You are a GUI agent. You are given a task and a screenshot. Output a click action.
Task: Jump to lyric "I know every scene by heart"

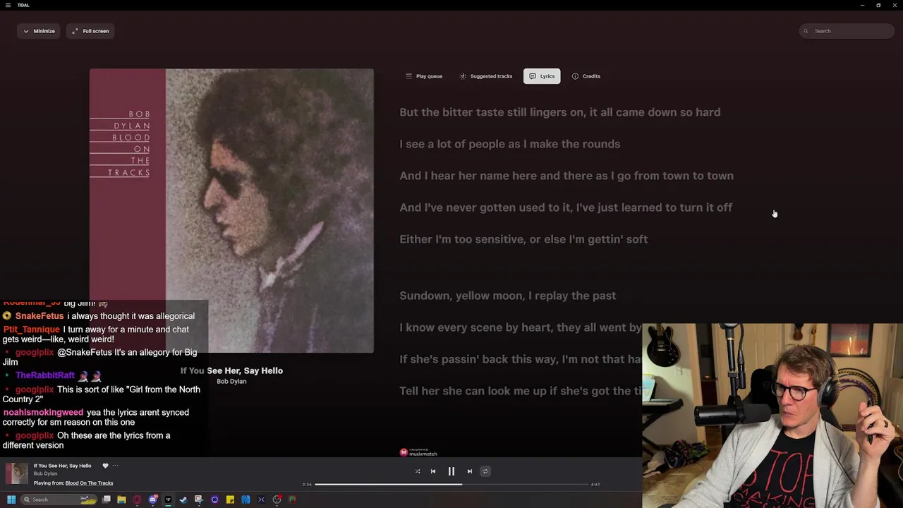pos(521,327)
